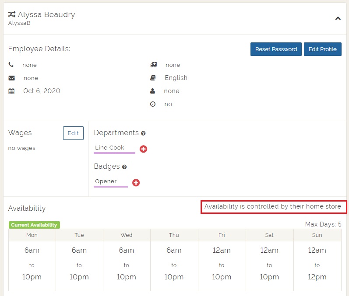Image resolution: width=349 pixels, height=296 pixels.
Task: Add a department with the red plus
Action: coord(143,149)
